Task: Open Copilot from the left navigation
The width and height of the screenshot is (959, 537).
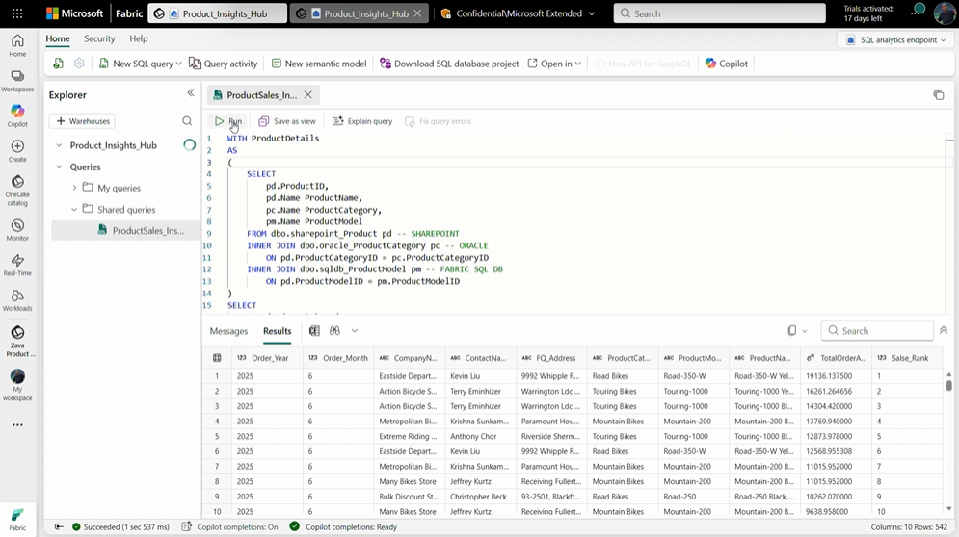Action: pyautogui.click(x=17, y=115)
